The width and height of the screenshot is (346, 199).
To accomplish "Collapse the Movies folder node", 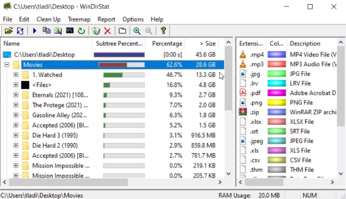I will tap(7, 65).
